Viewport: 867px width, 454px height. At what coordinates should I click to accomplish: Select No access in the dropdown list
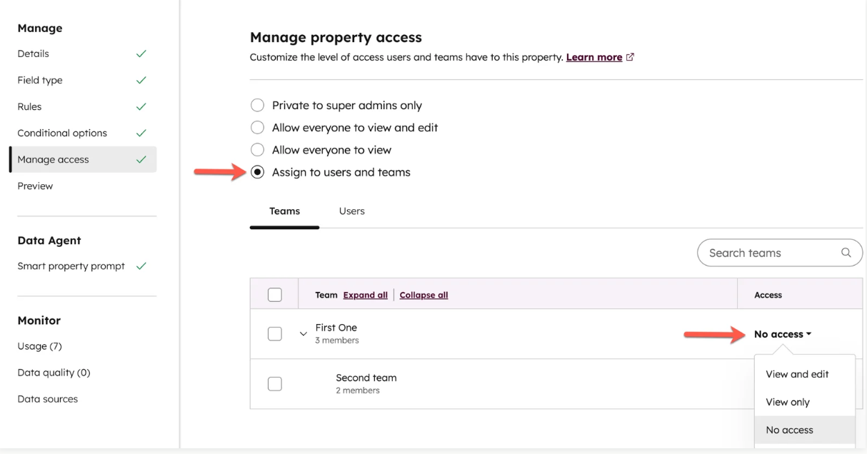[x=789, y=430]
